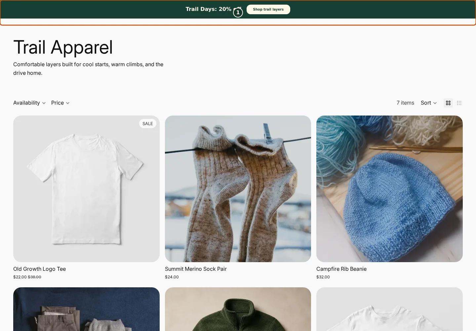Open the folded pants product image
This screenshot has height=331, width=476.
86,309
